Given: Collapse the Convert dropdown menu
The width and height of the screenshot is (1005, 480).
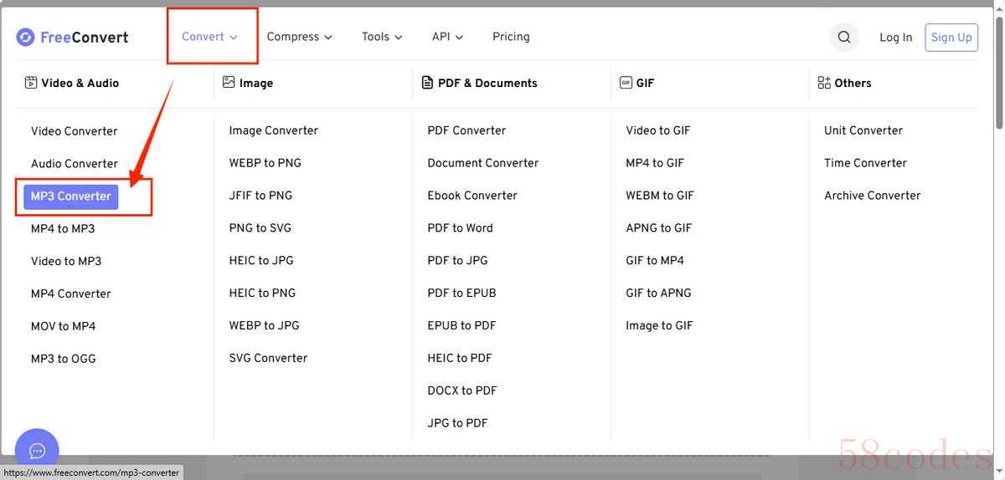Looking at the screenshot, I should coord(210,37).
